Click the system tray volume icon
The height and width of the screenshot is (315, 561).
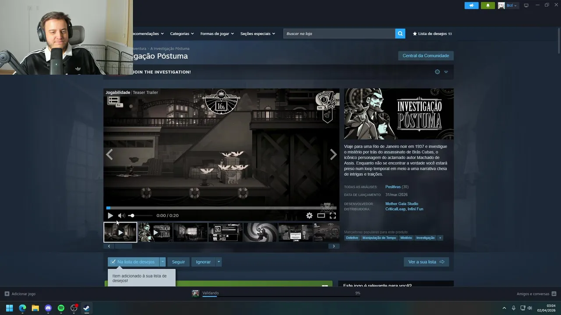tap(529, 308)
